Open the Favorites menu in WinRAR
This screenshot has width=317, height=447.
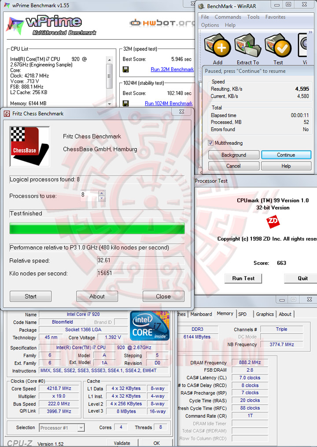275,17
